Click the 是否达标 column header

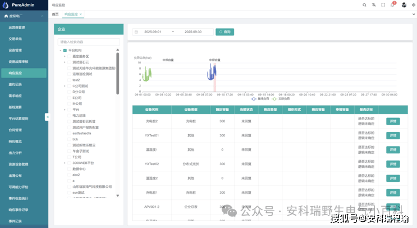click(x=366, y=110)
